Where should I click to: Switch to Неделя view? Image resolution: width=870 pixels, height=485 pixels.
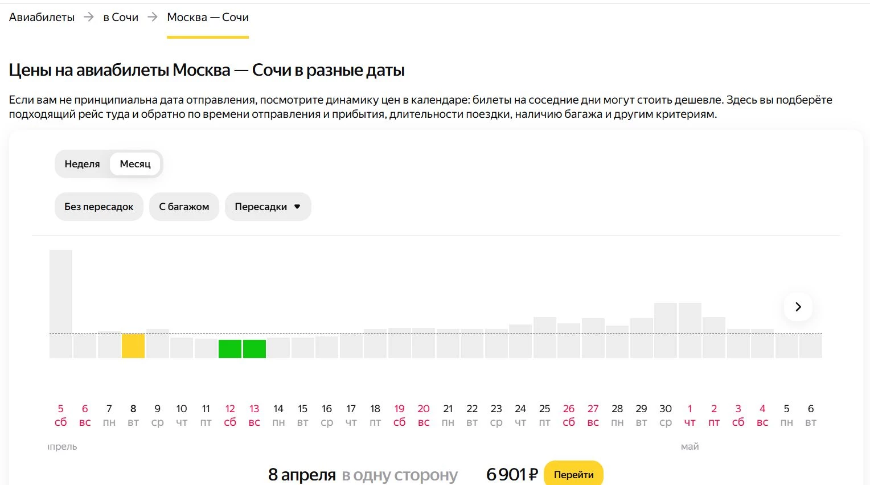click(82, 164)
